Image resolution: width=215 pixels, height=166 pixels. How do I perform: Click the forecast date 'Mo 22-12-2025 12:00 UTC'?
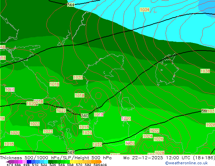pos(158,158)
